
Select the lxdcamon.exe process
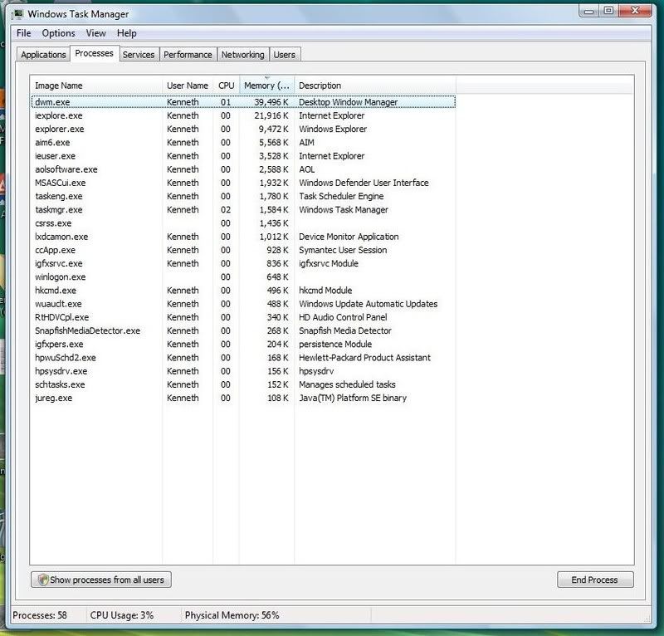(243, 237)
